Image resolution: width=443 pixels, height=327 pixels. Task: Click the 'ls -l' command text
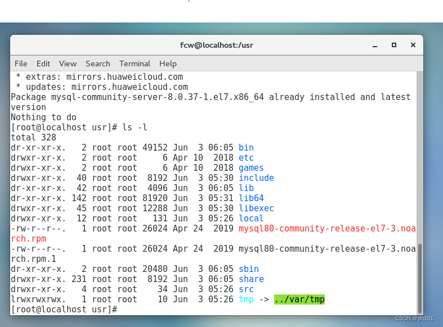(135, 127)
